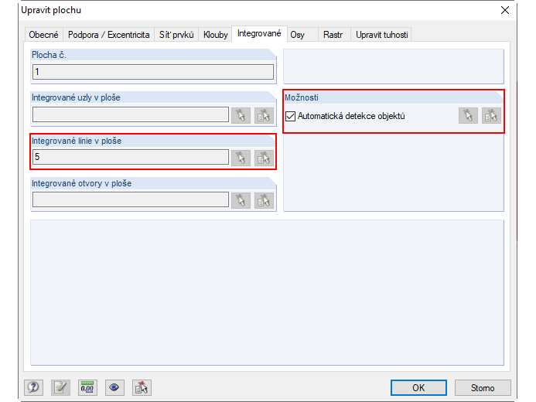
Task: Click the eye view mode icon
Action: [114, 387]
